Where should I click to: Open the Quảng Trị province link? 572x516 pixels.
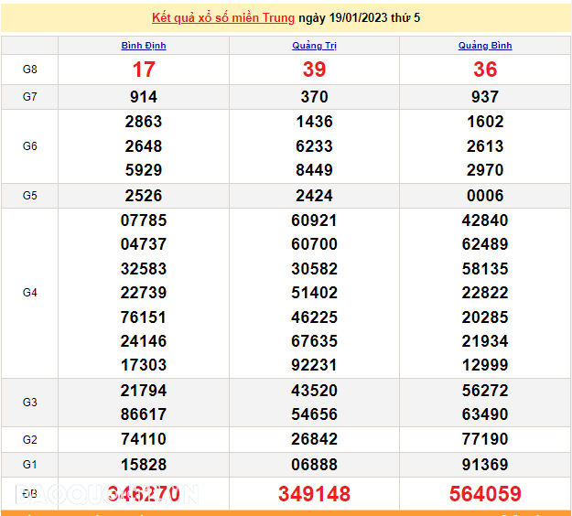coord(314,46)
